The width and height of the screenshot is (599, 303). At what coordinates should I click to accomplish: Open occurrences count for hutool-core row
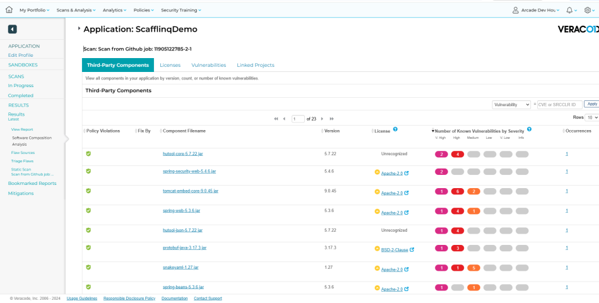[567, 153]
